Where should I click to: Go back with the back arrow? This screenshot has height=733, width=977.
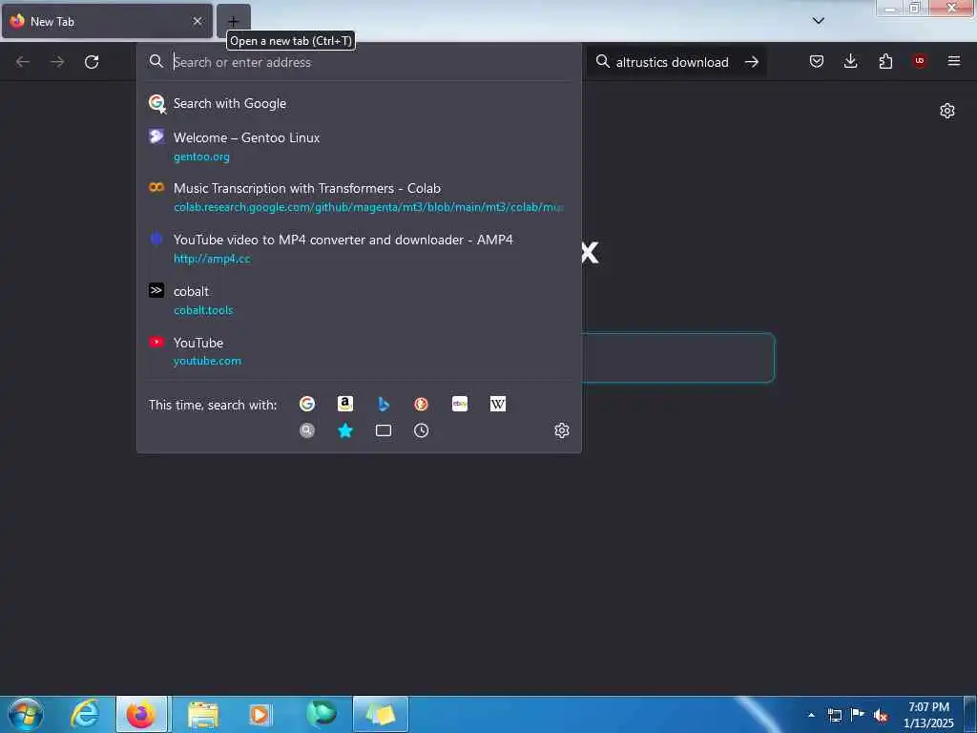point(23,62)
